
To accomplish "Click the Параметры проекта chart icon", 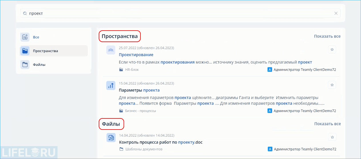I will pyautogui.click(x=111, y=86).
